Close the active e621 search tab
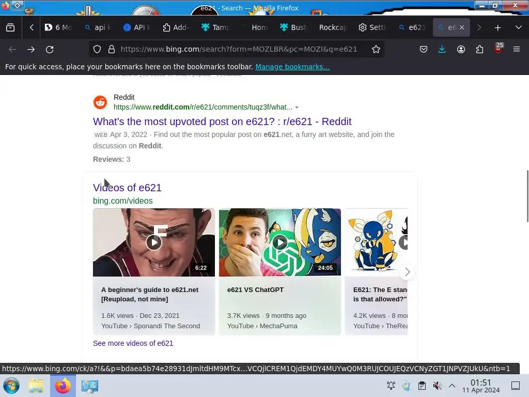The width and height of the screenshot is (529, 397). (x=462, y=27)
